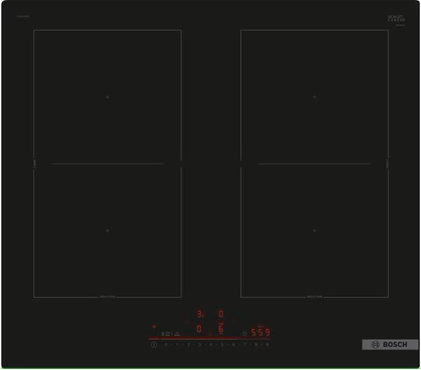Tap the left flex zone divider line

[108, 163]
